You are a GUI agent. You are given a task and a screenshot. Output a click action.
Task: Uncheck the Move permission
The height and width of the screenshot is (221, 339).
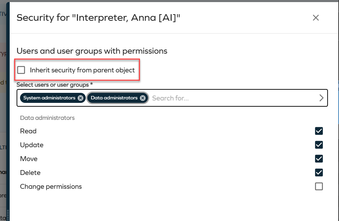pyautogui.click(x=319, y=159)
